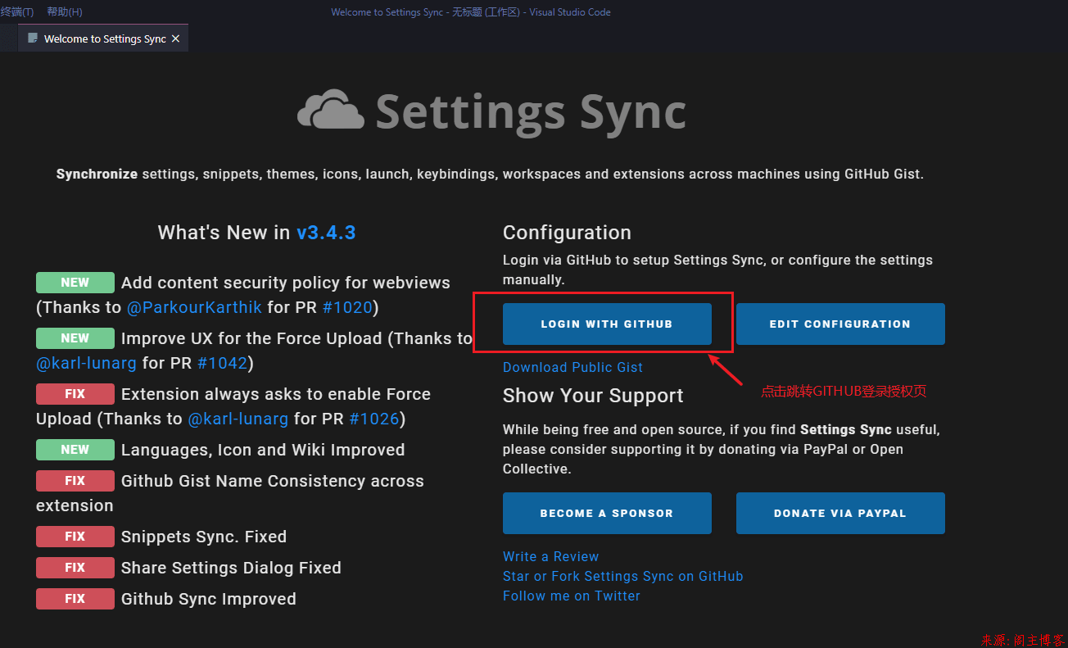Click FIX badge for Extension always asks entry

click(75, 394)
